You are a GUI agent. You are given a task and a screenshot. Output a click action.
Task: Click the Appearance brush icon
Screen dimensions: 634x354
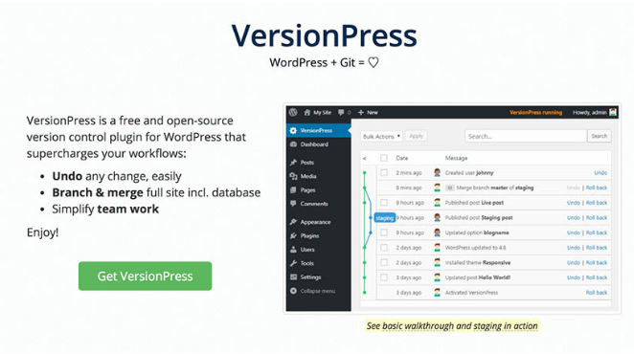[x=294, y=222]
